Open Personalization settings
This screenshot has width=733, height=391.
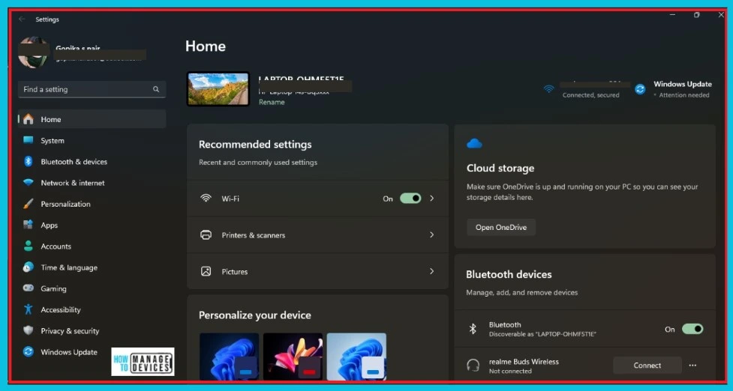92,204
